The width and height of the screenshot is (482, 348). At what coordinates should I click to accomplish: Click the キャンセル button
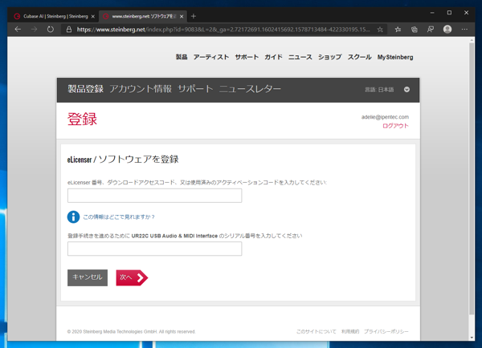88,277
